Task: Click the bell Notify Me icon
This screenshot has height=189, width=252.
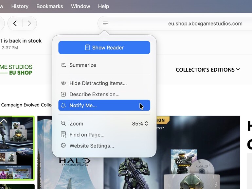Action: click(63, 105)
